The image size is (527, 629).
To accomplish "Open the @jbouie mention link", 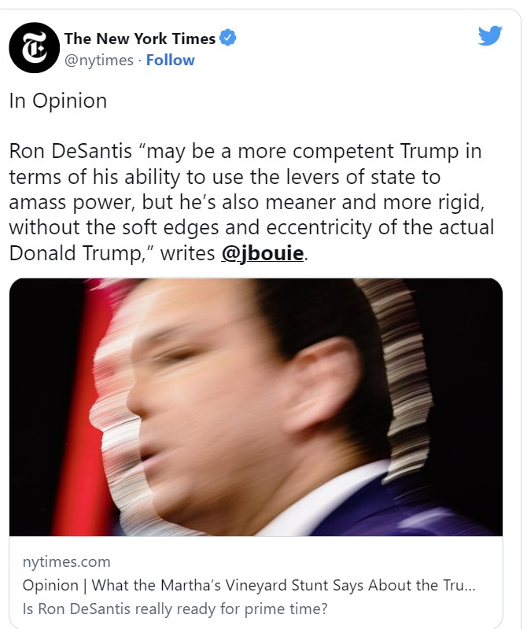I will pyautogui.click(x=263, y=253).
